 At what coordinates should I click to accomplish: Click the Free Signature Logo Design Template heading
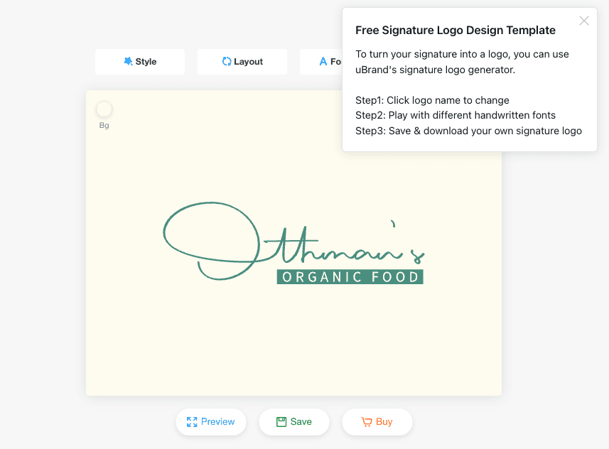tap(456, 31)
